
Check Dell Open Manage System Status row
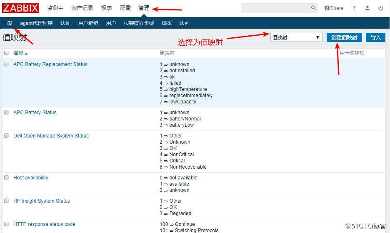tap(7, 135)
